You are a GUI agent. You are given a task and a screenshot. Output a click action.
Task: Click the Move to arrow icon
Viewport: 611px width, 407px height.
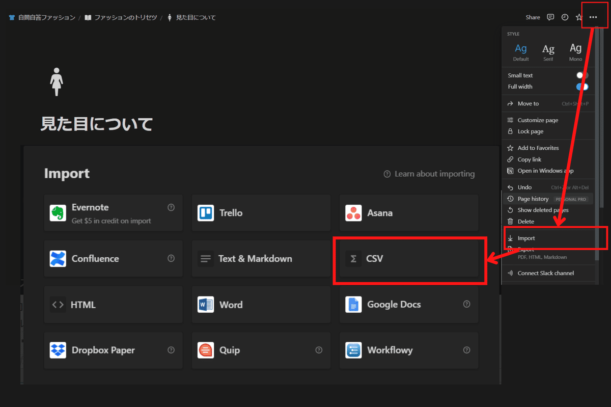pyautogui.click(x=510, y=103)
